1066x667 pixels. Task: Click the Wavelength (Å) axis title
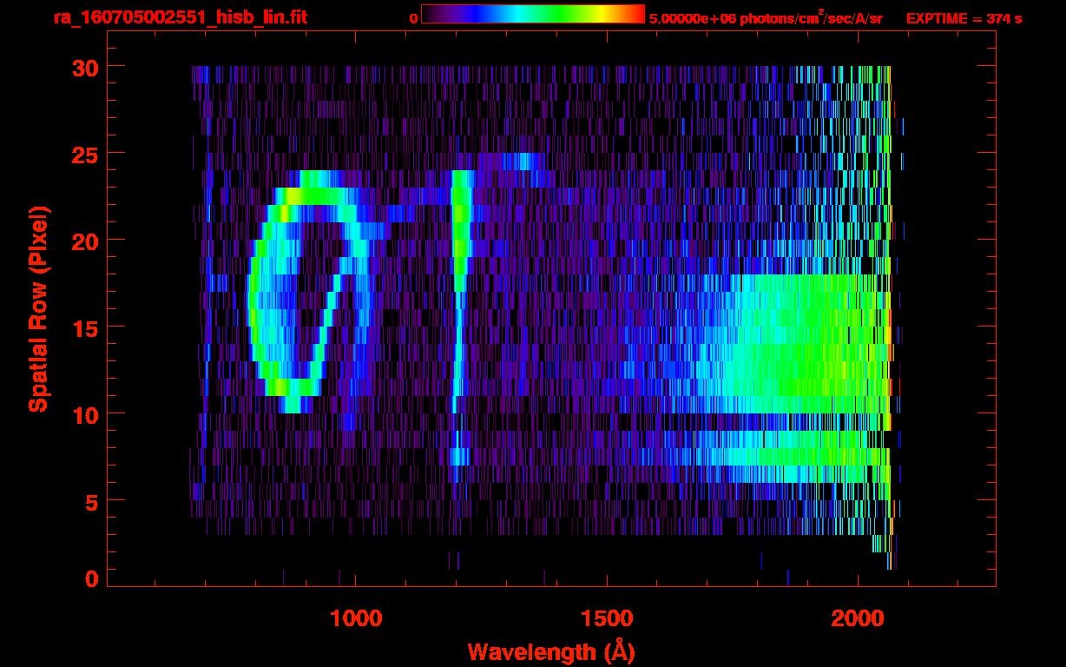click(x=551, y=650)
